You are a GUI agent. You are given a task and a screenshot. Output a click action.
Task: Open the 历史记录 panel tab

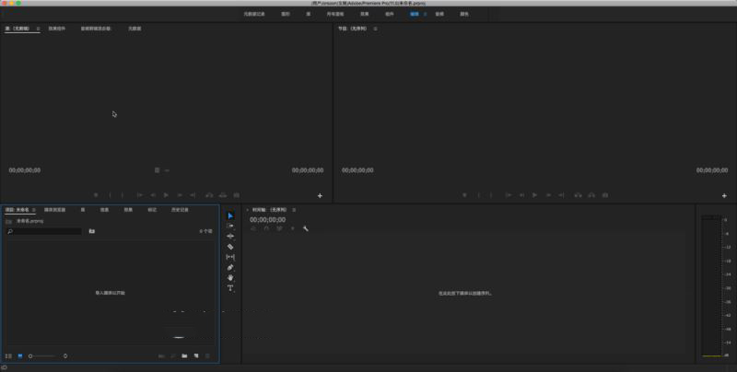click(x=179, y=210)
